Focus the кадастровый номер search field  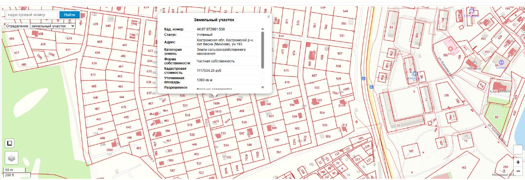click(x=31, y=15)
